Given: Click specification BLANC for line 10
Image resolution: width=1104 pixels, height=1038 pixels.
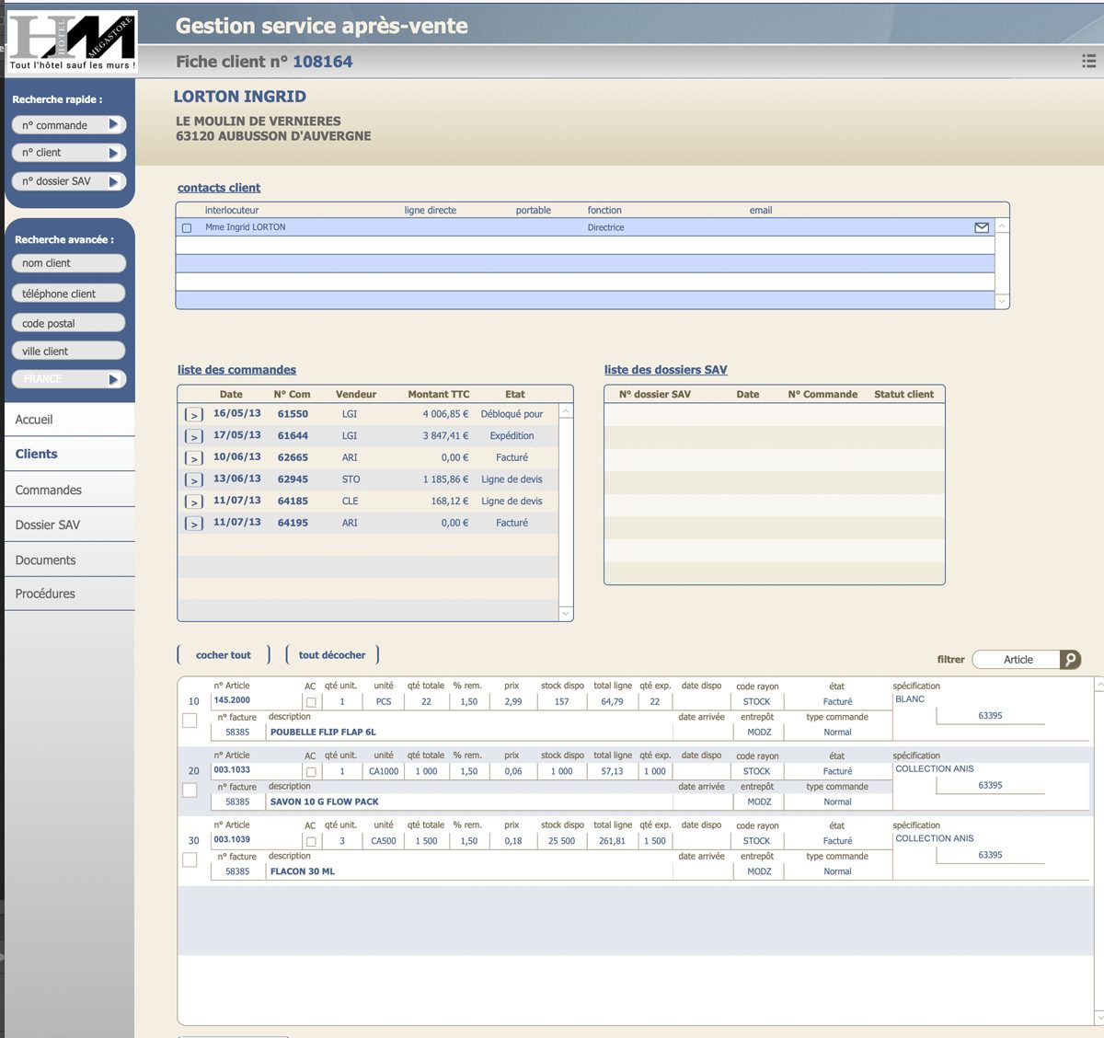Looking at the screenshot, I should pyautogui.click(x=910, y=699).
